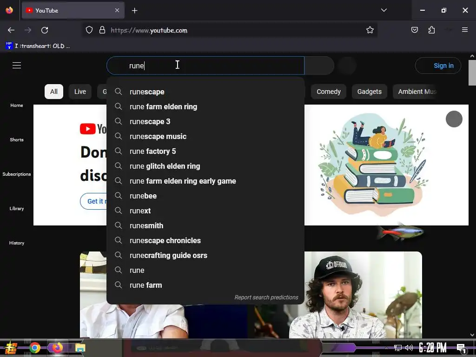Reload the YouTube page
Viewport: 476px width, 357px height.
45,30
